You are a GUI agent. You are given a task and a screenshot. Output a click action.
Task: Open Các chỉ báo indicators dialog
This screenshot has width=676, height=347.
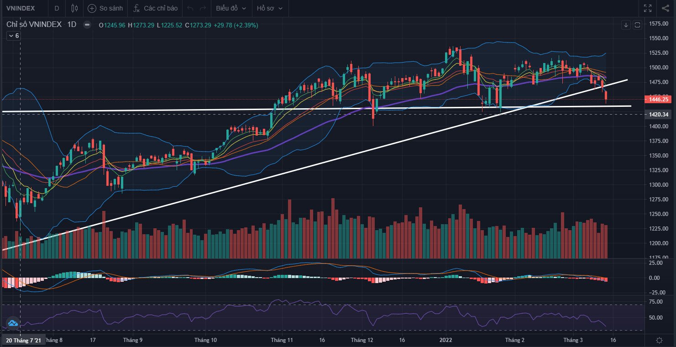(156, 8)
